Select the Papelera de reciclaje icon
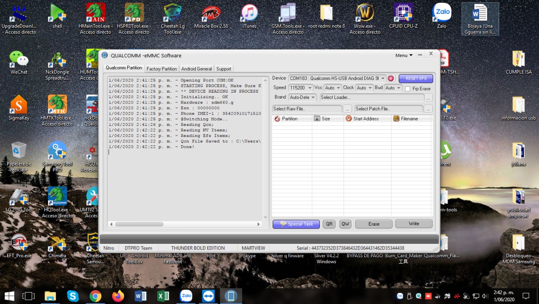539x304 pixels. (x=19, y=157)
